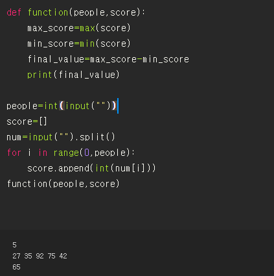Image resolution: width=274 pixels, height=276 pixels.
Task: Click the output result '65'
Action: tap(16, 267)
